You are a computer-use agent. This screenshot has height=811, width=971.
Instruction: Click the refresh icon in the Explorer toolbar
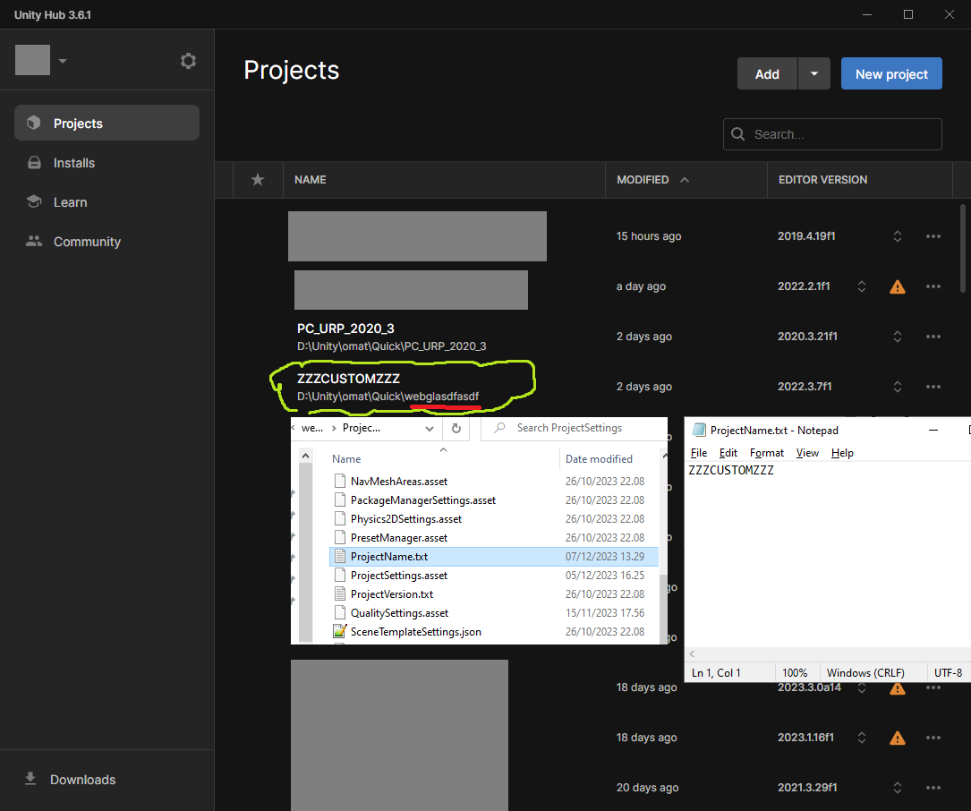[456, 428]
